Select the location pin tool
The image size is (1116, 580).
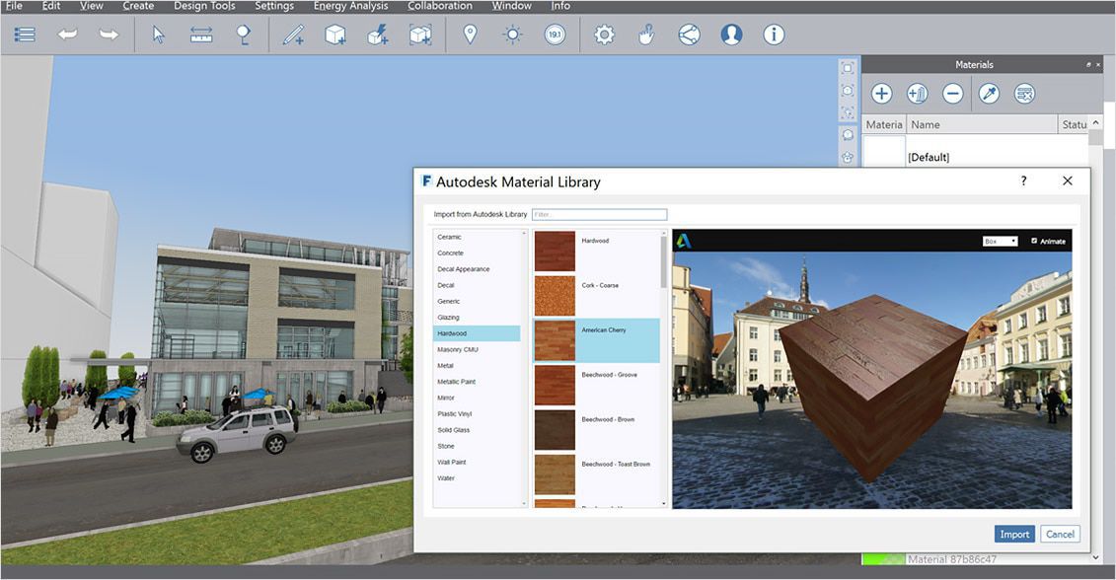coord(470,35)
